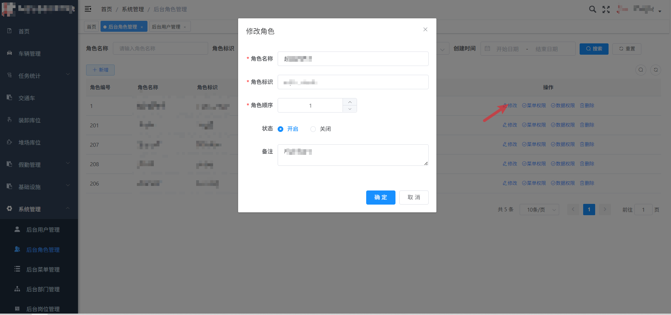Open 车辆管理 in the sidebar
671x315 pixels.
click(x=39, y=54)
